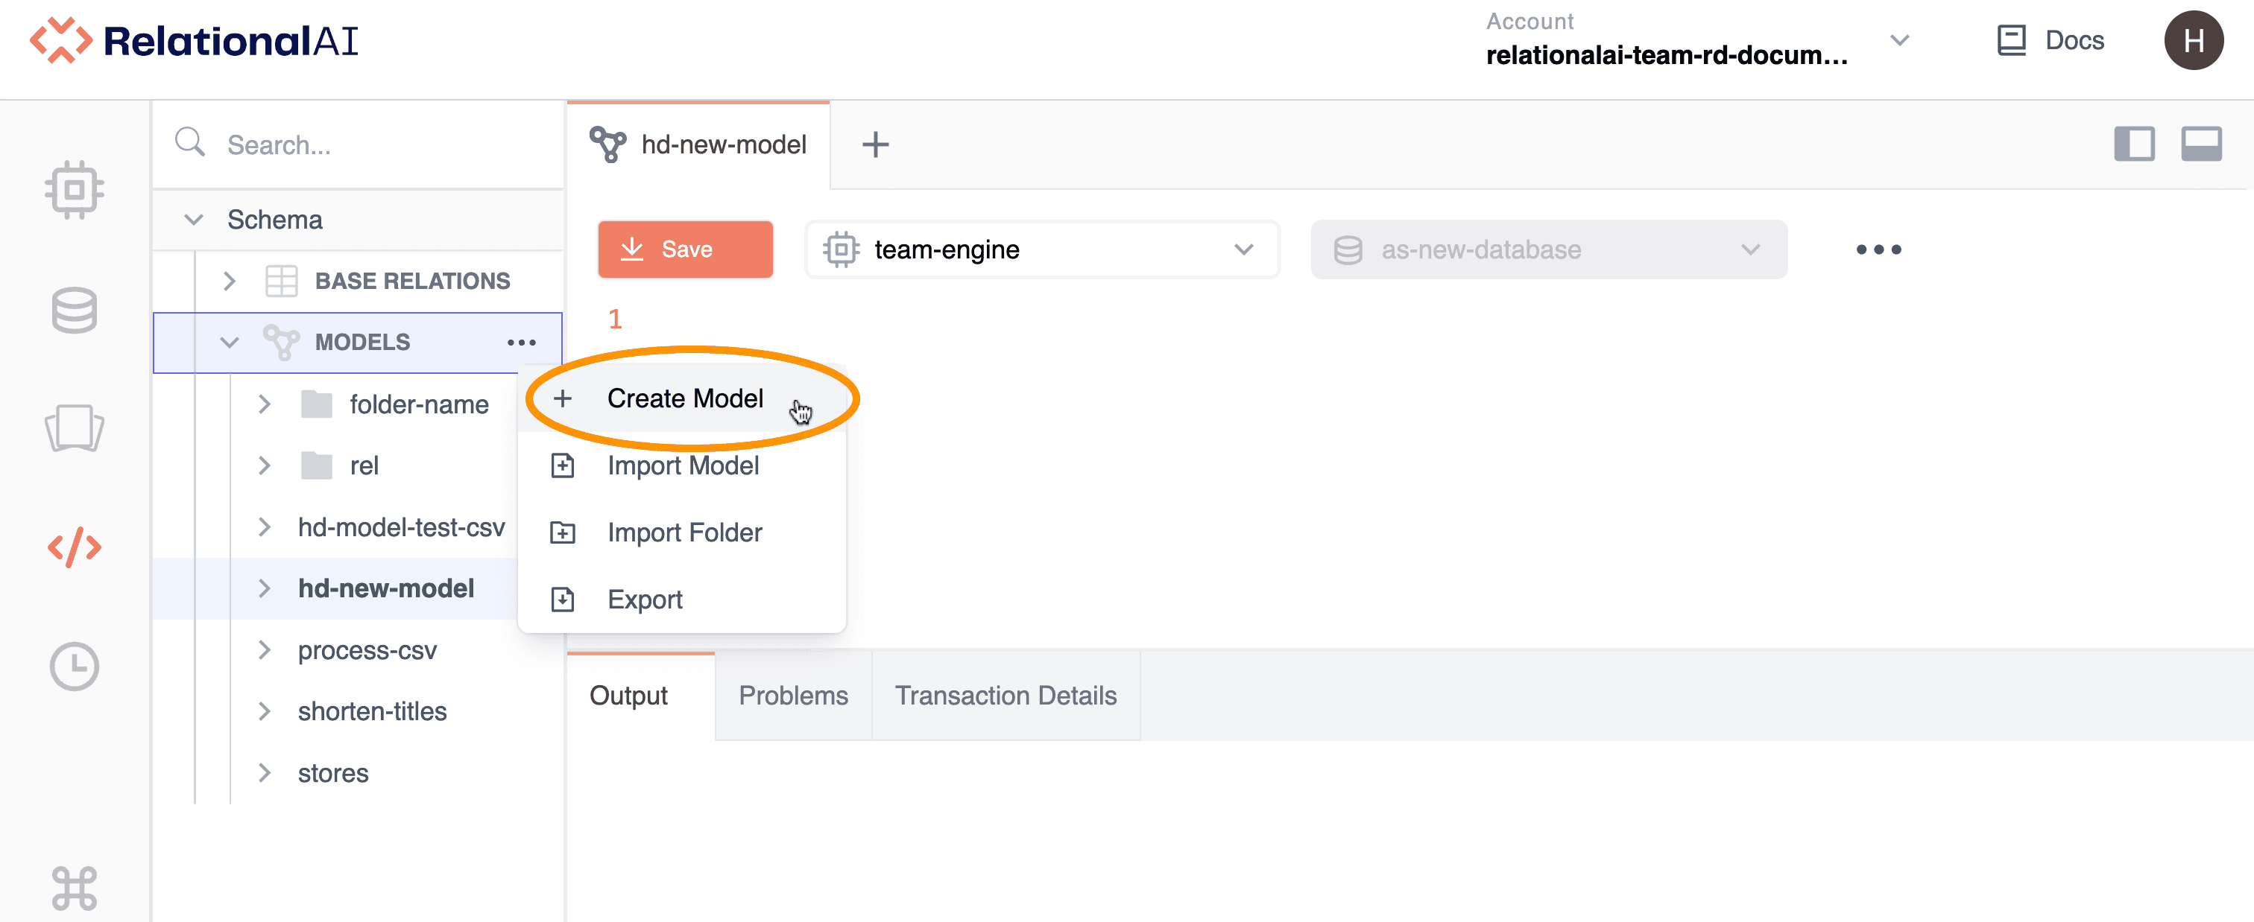This screenshot has height=922, width=2254.
Task: Open the Account selector dropdown
Action: [1898, 40]
